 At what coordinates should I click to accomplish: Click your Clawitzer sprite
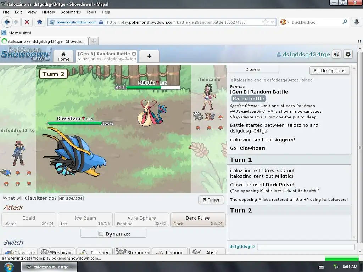pyautogui.click(x=74, y=152)
